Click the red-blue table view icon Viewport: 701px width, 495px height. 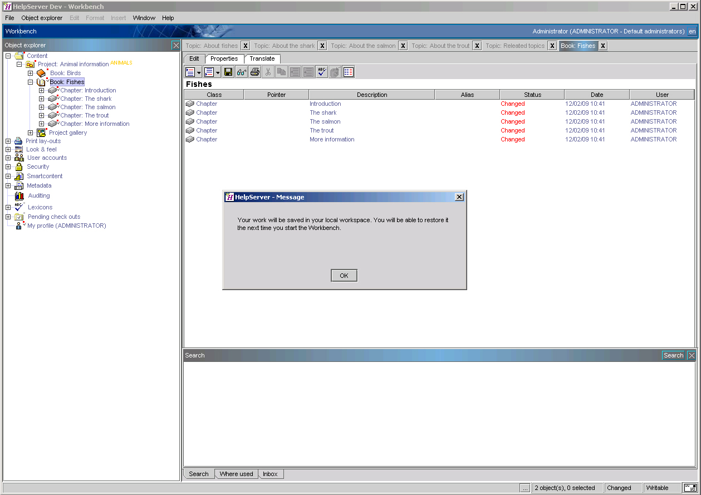tap(349, 72)
